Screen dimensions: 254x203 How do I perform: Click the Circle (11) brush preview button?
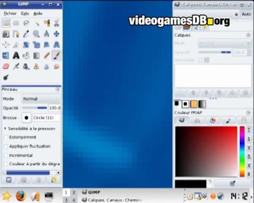(x=27, y=118)
